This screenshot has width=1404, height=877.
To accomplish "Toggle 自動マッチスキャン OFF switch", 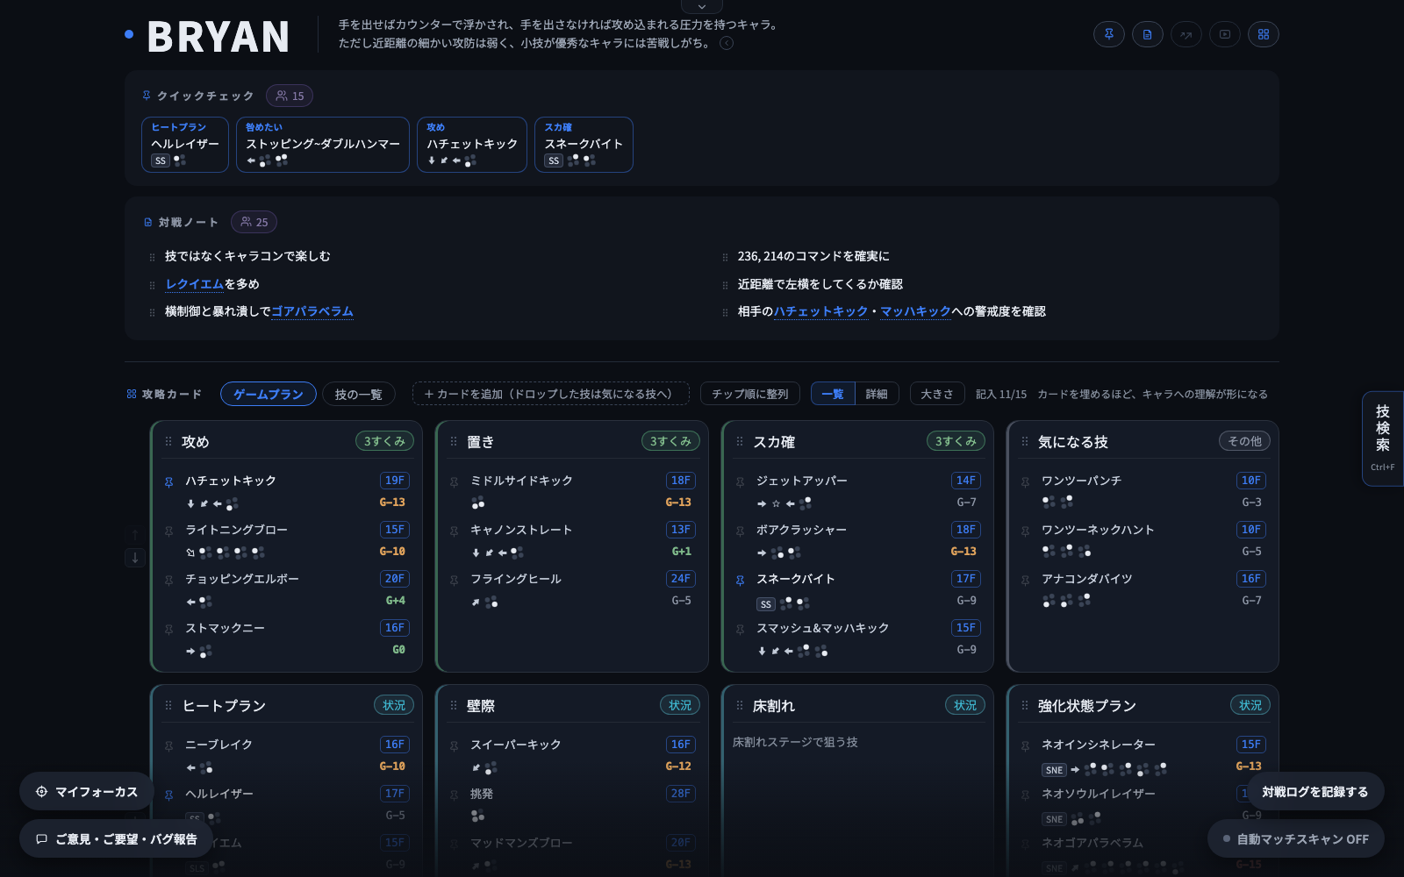I will click(1295, 838).
